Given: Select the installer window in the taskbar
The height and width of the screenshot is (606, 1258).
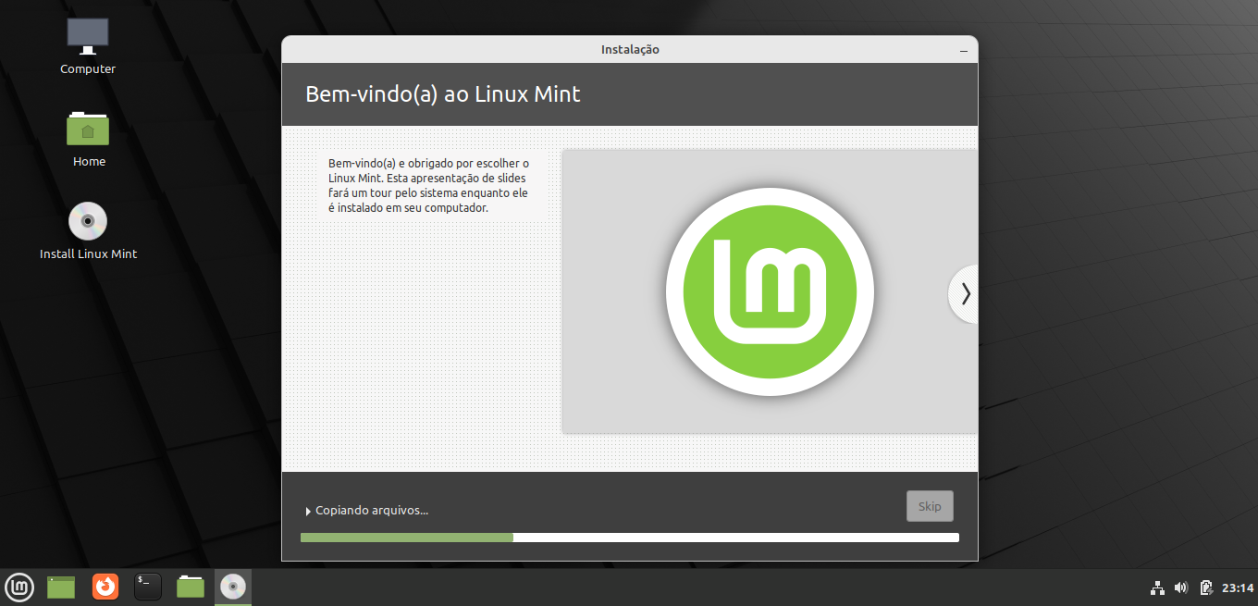Looking at the screenshot, I should 233,587.
